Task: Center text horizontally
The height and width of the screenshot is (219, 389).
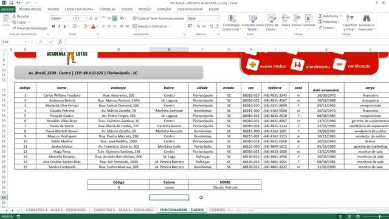Action: [x=109, y=26]
